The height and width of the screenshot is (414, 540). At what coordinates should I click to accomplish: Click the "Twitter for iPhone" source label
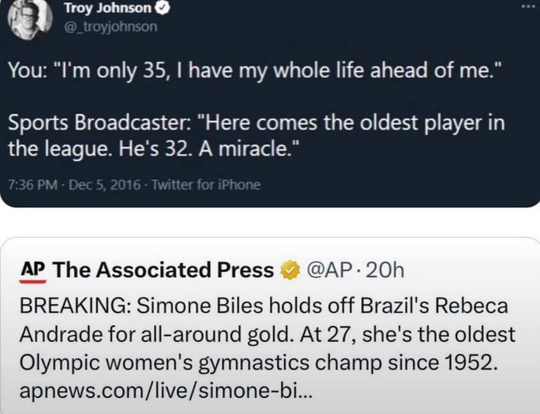tap(206, 185)
